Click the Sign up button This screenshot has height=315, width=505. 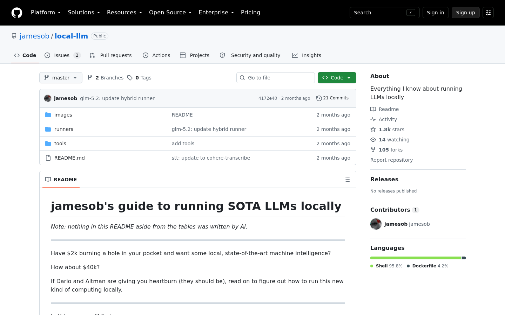466,13
